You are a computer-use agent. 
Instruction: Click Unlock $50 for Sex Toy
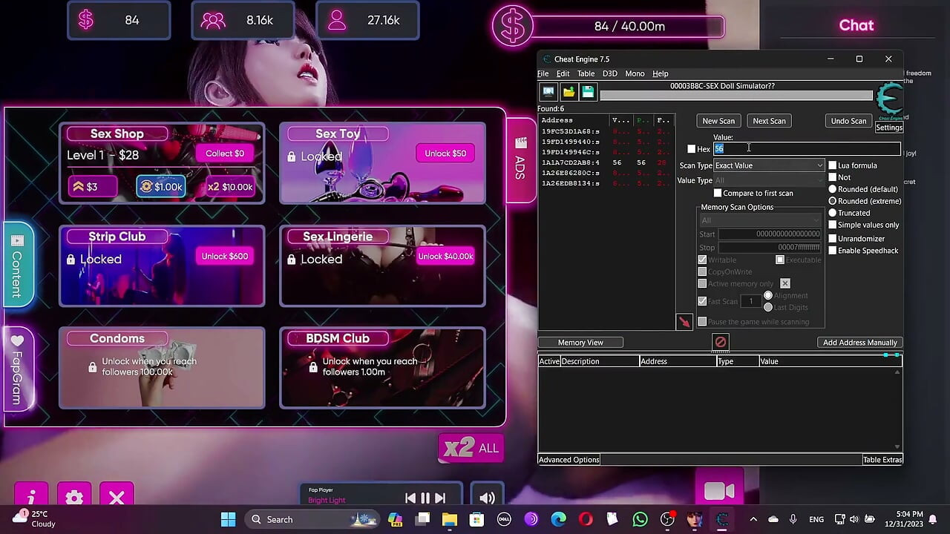(445, 154)
